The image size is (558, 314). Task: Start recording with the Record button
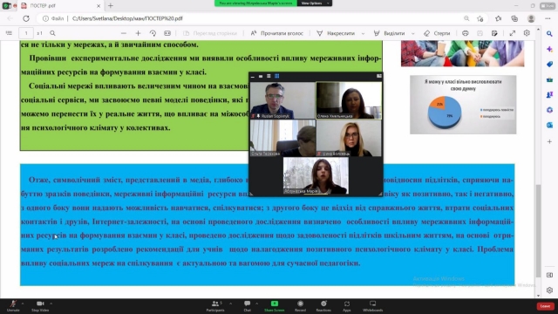click(x=300, y=305)
